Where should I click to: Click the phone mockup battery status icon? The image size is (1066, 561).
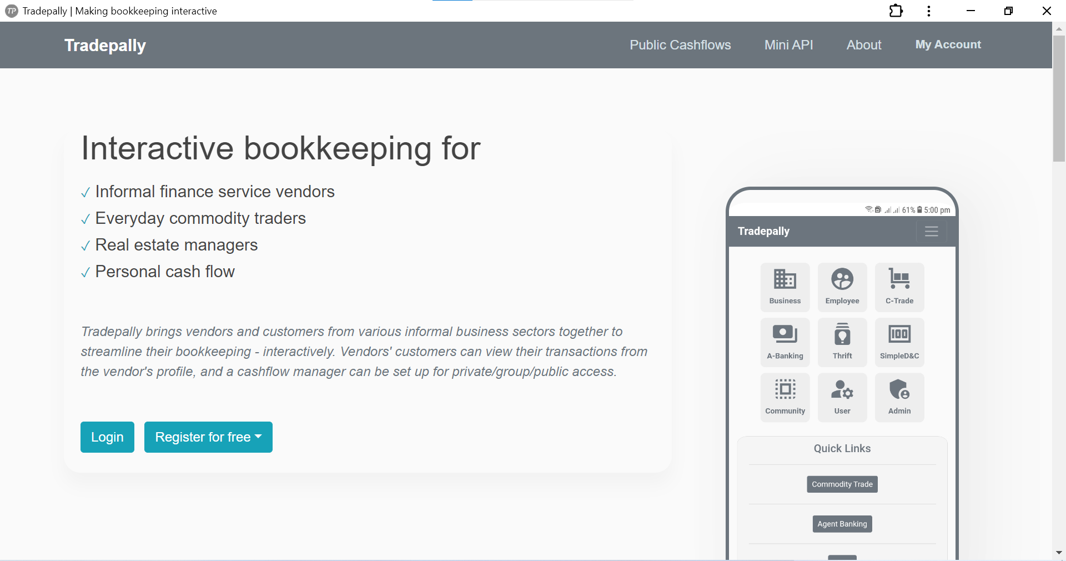[x=919, y=210]
